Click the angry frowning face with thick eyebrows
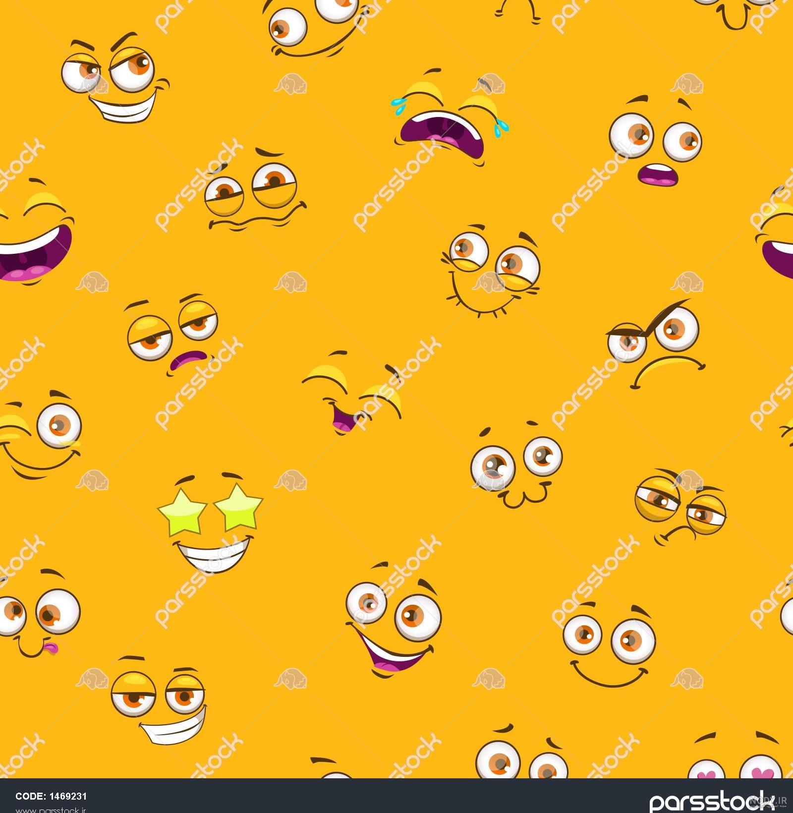Image resolution: width=793 pixels, height=813 pixels. [x=656, y=344]
